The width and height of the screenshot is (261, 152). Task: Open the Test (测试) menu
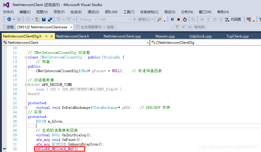pyautogui.click(x=170, y=12)
